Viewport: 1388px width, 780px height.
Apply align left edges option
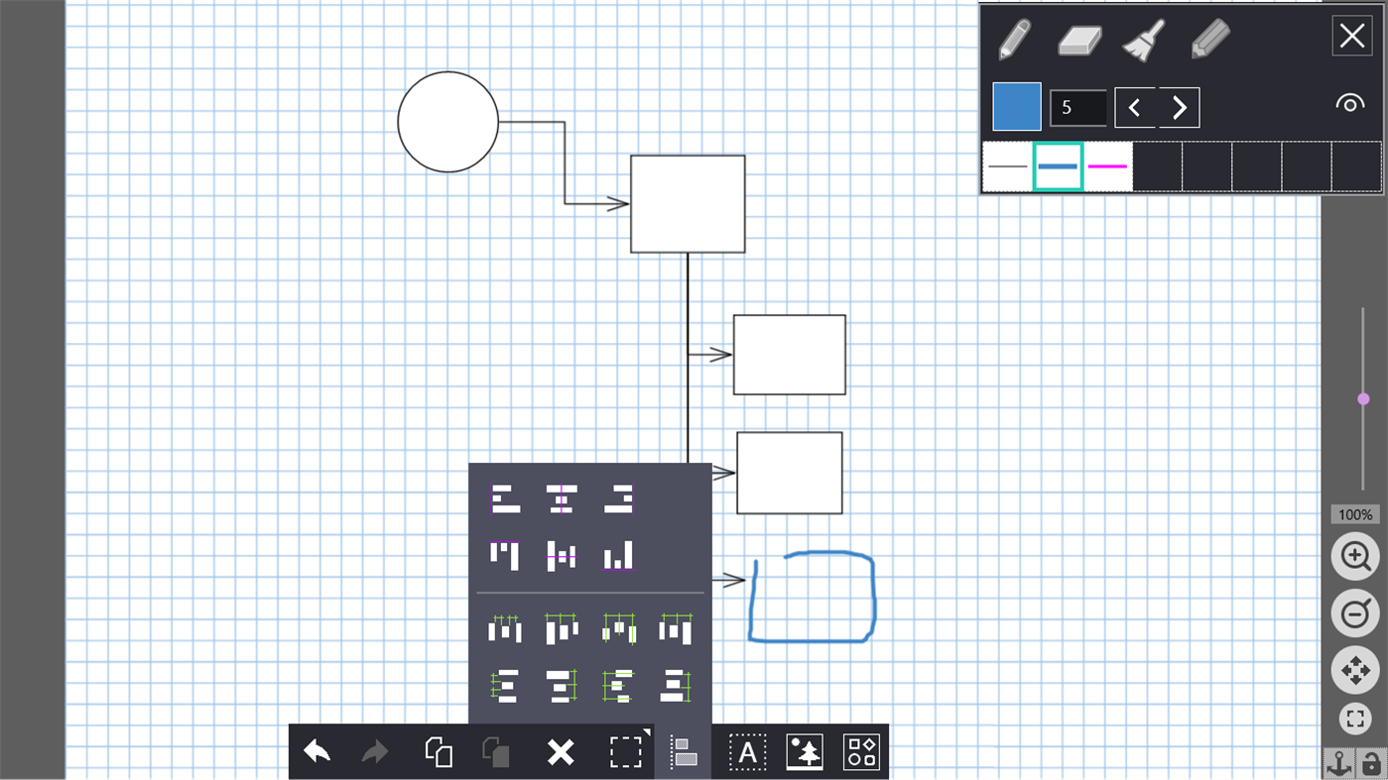click(x=503, y=501)
